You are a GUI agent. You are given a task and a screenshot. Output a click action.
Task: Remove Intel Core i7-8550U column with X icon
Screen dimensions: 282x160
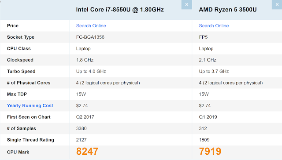pyautogui.click(x=187, y=4)
